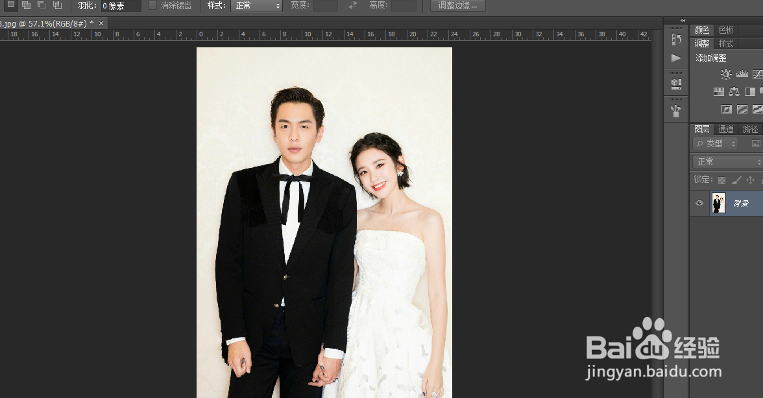
Task: Switch to the 调整 adjustments tab
Action: (x=702, y=43)
